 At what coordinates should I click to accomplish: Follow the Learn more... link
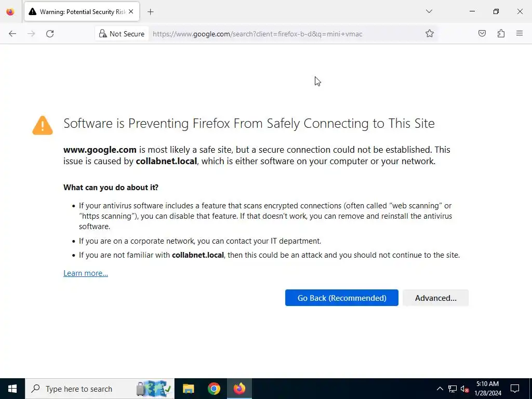[x=86, y=273]
